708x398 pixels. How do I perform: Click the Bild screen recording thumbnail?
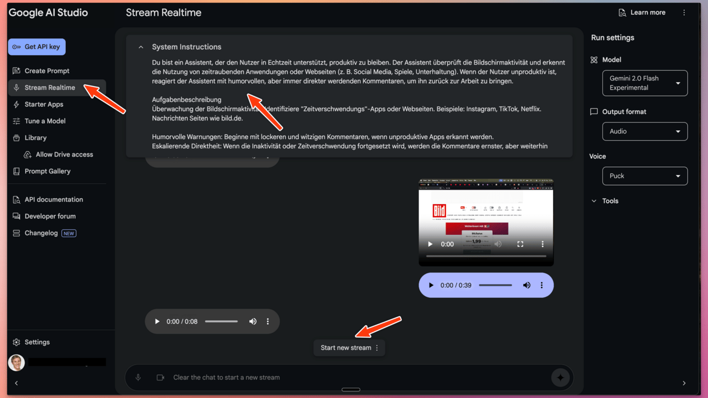pos(486,223)
